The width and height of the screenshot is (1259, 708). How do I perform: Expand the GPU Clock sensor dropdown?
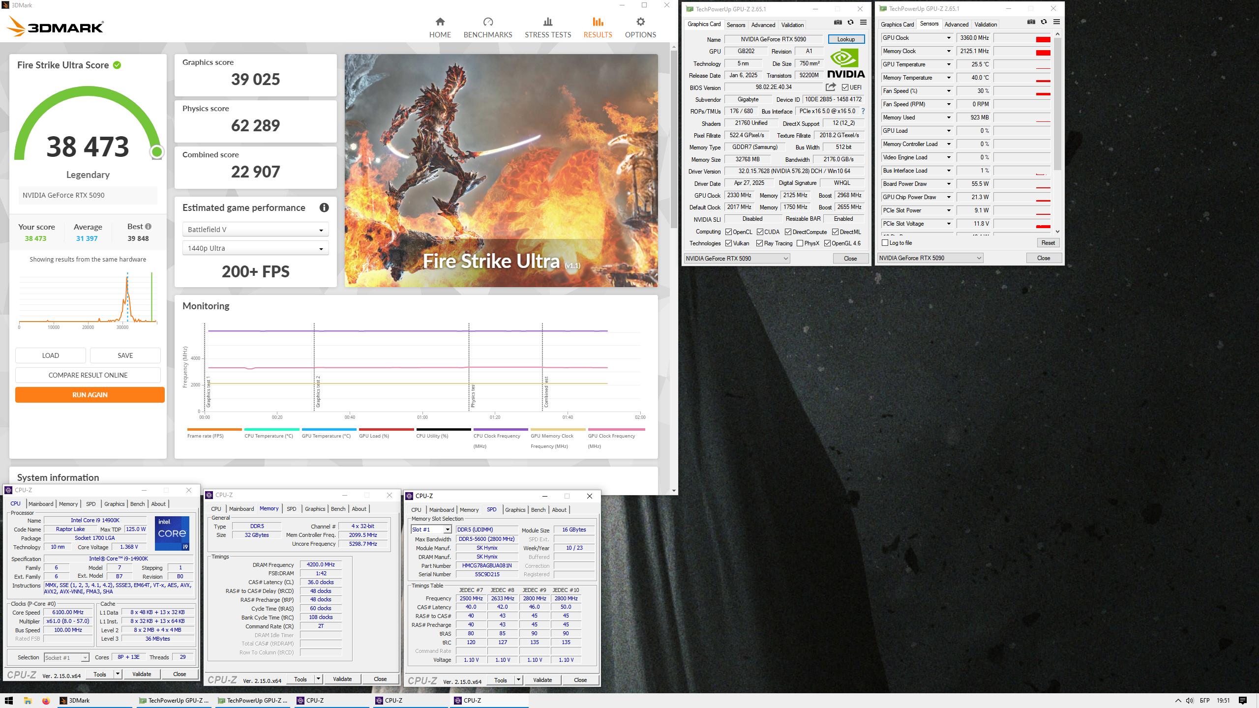coord(949,38)
